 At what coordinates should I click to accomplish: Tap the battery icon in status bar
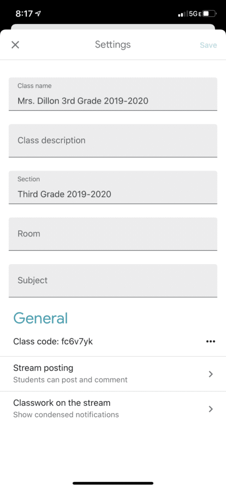click(209, 14)
